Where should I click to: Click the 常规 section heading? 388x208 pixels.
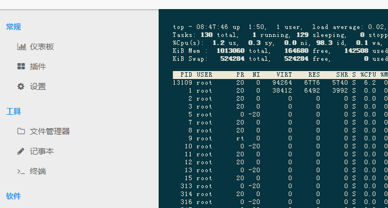tap(13, 27)
